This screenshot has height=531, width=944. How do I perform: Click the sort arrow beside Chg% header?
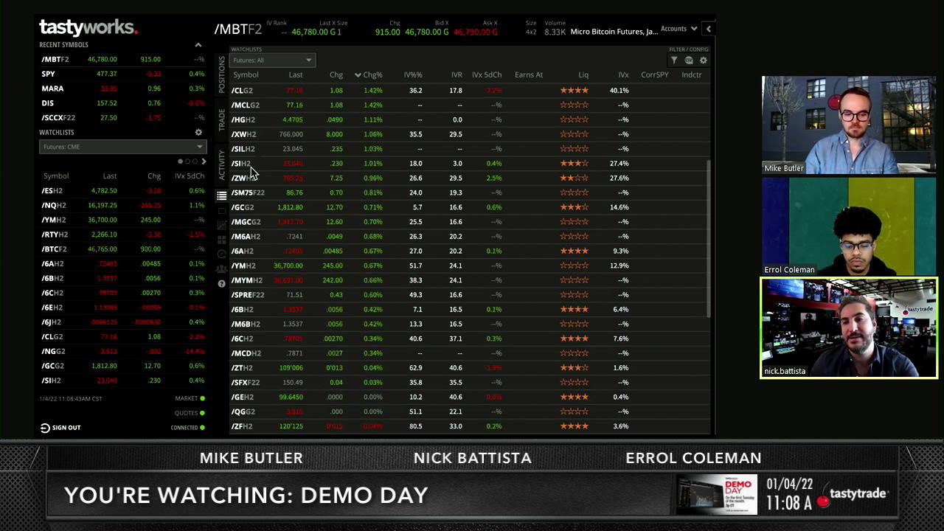pyautogui.click(x=358, y=75)
